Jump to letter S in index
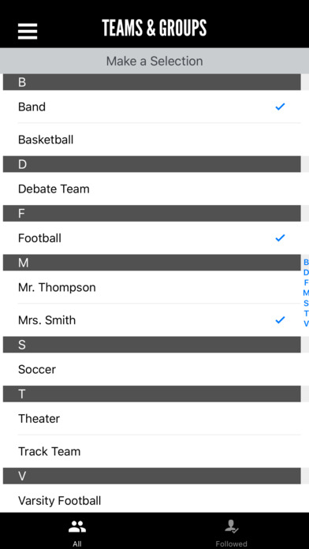 [x=306, y=303]
